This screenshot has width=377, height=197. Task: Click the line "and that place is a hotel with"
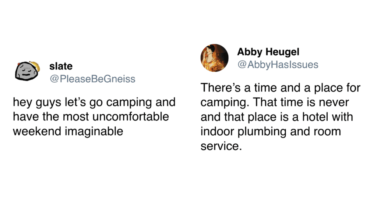click(276, 117)
